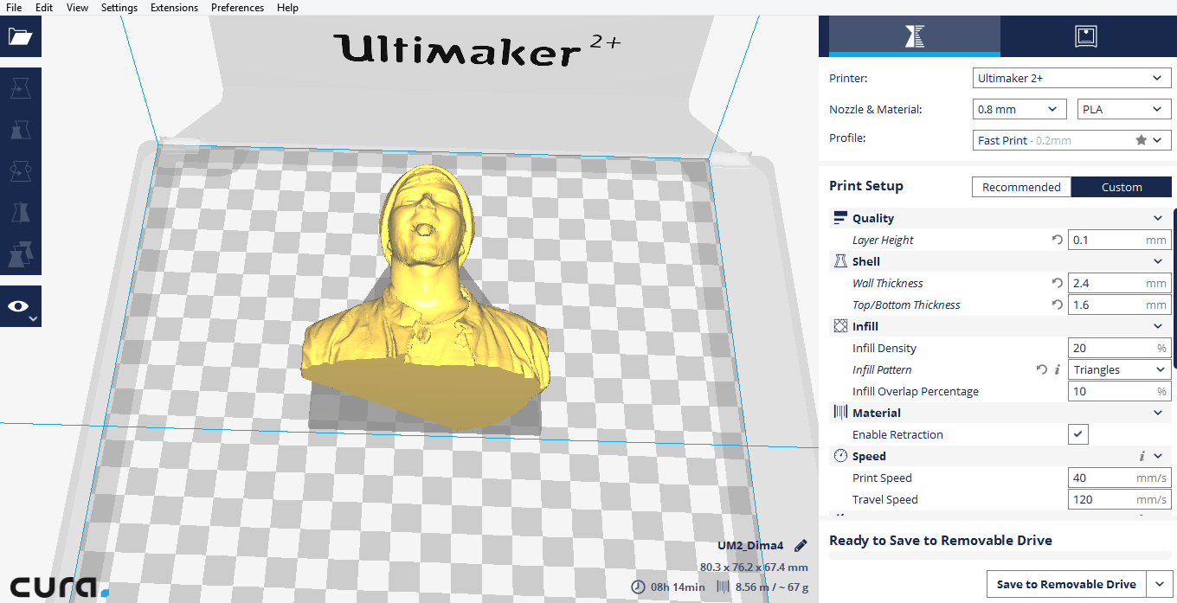1177x603 pixels.
Task: Select the Per Model Settings tool
Action: 20,254
